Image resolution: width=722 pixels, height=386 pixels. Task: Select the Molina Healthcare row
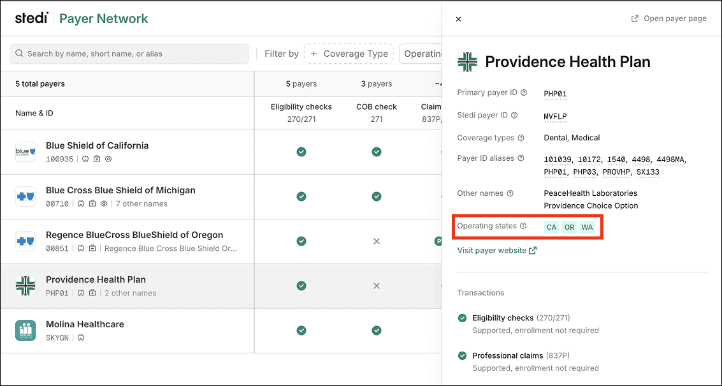click(221, 330)
